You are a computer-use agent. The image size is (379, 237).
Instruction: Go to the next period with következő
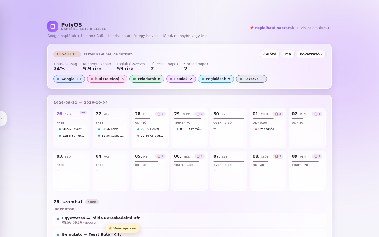[x=311, y=54]
